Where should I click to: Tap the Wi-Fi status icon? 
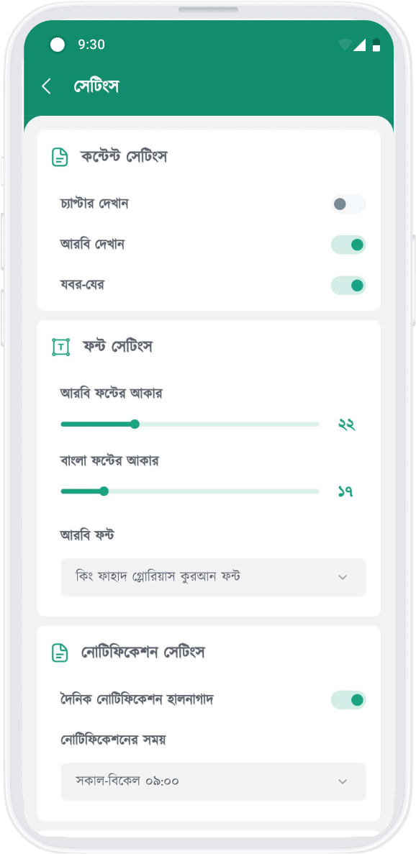click(x=344, y=45)
